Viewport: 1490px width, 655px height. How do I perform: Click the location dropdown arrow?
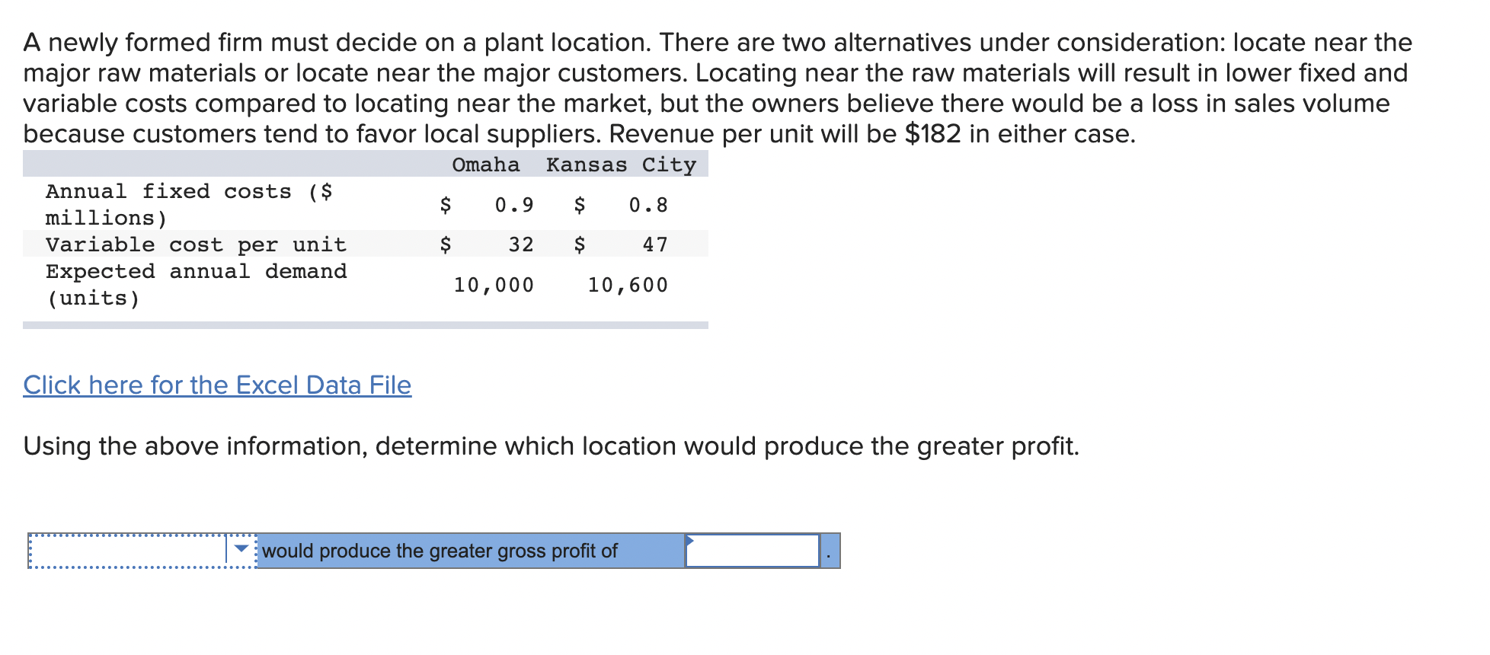point(241,549)
